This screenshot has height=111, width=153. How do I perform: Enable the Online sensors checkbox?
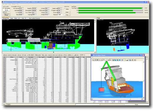pyautogui.click(x=65, y=9)
